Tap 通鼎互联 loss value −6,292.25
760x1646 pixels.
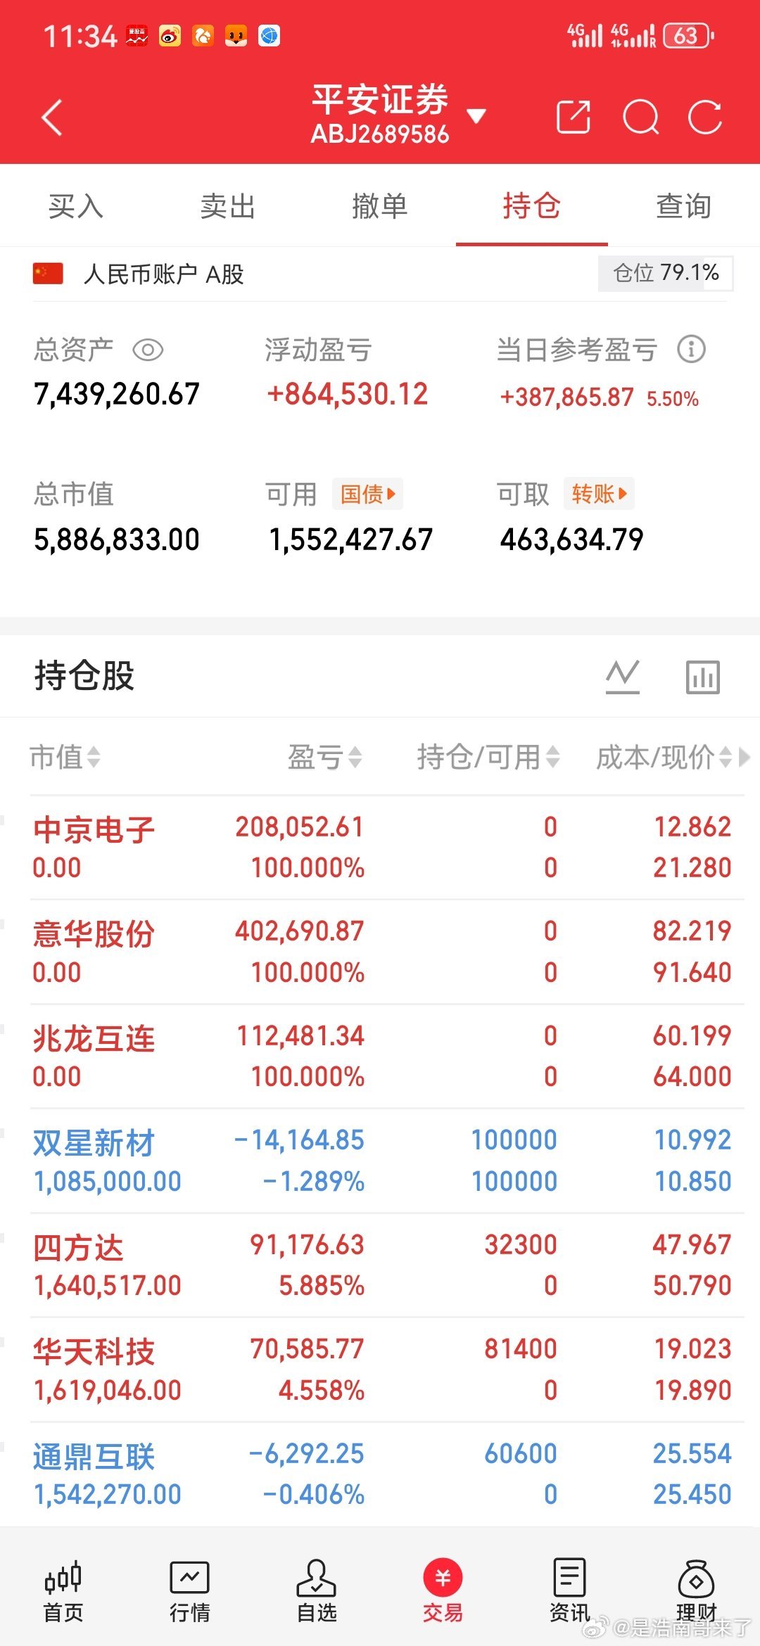pos(307,1453)
